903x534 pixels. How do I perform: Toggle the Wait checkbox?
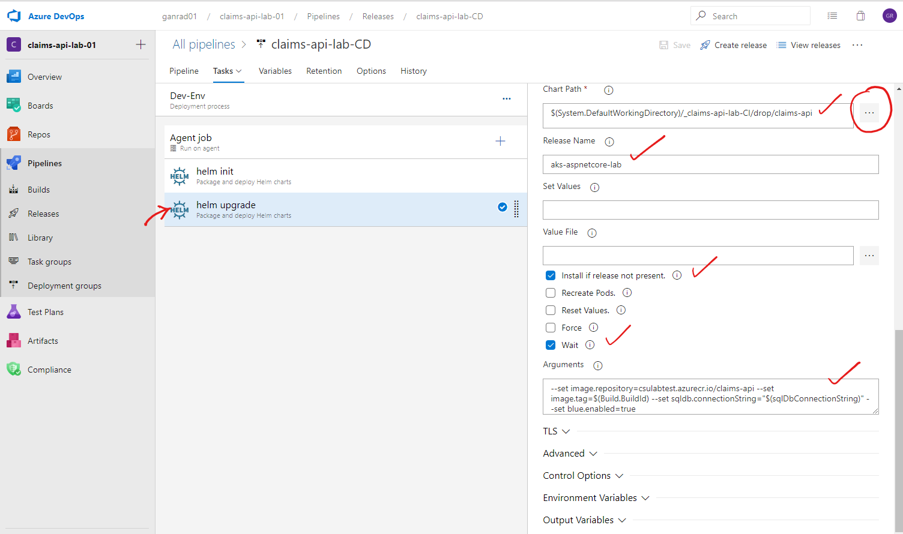tap(551, 345)
